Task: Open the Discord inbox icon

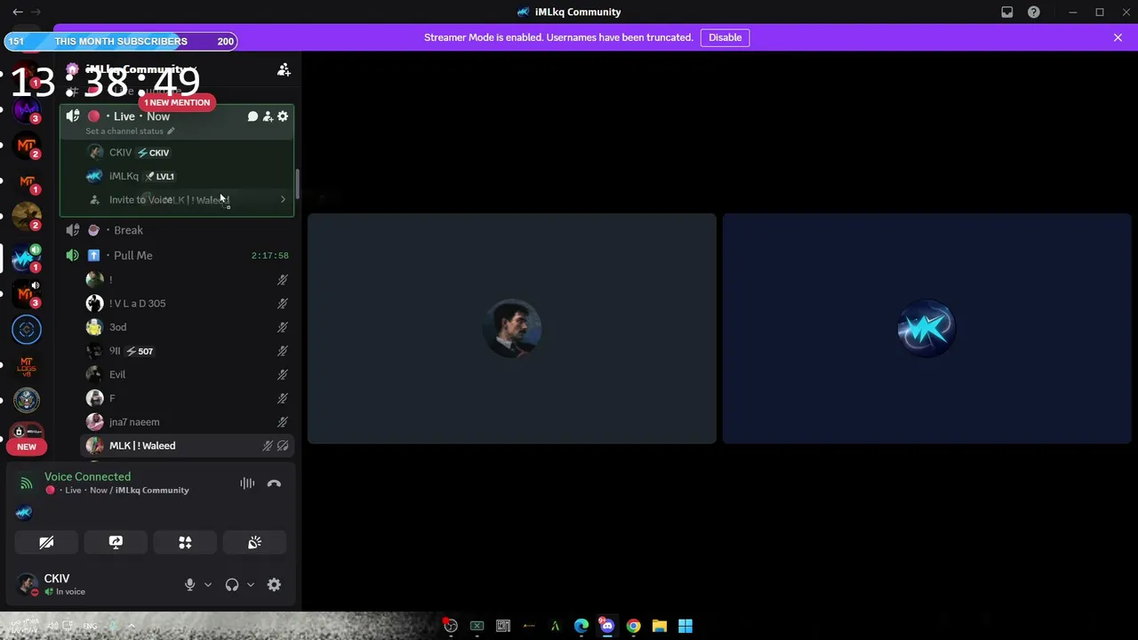Action: (1007, 12)
